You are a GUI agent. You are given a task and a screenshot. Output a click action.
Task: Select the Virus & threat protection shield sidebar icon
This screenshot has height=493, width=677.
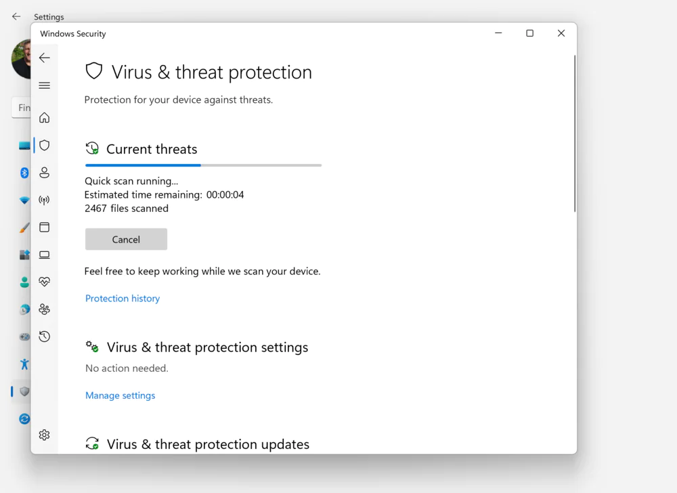(45, 145)
